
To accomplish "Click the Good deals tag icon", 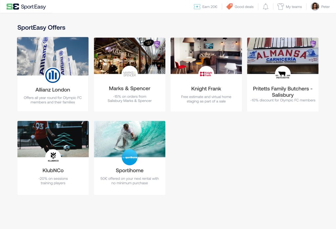I will click(229, 7).
